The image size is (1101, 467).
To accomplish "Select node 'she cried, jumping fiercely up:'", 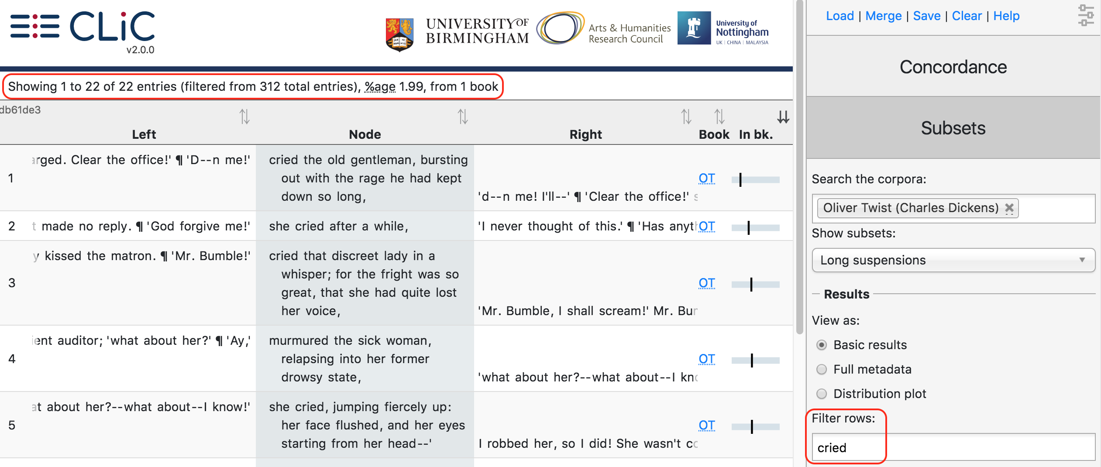I will (361, 407).
